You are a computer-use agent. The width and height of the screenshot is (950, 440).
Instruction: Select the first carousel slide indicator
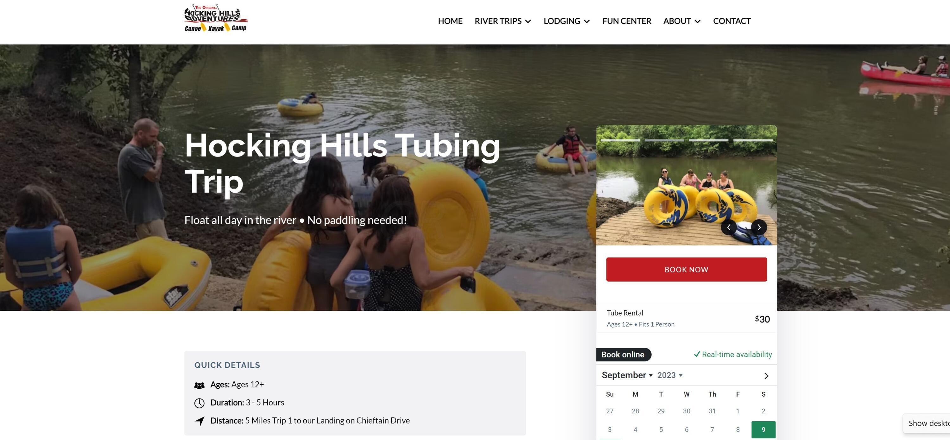coord(620,141)
